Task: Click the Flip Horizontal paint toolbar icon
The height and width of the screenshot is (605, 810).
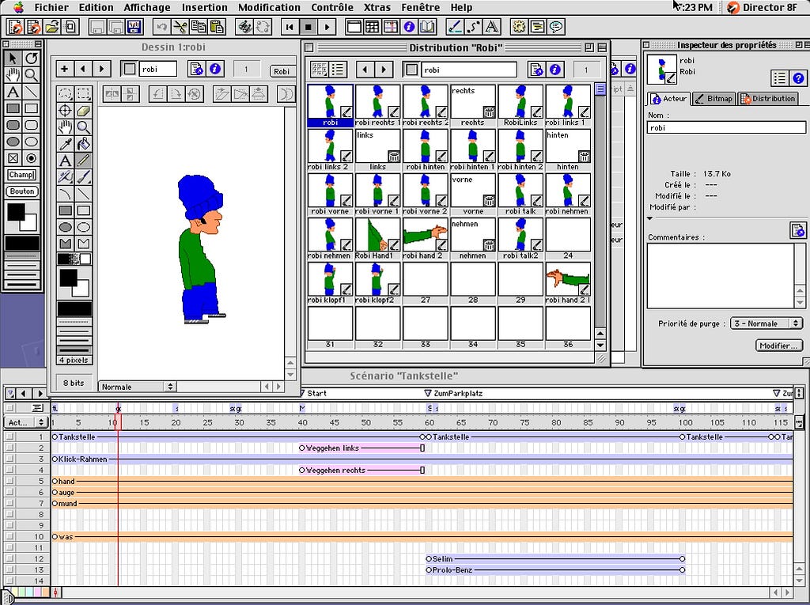Action: 112,94
